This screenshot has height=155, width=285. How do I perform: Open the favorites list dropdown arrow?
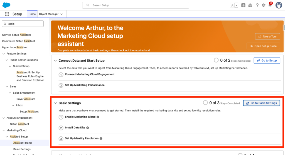click(x=236, y=5)
